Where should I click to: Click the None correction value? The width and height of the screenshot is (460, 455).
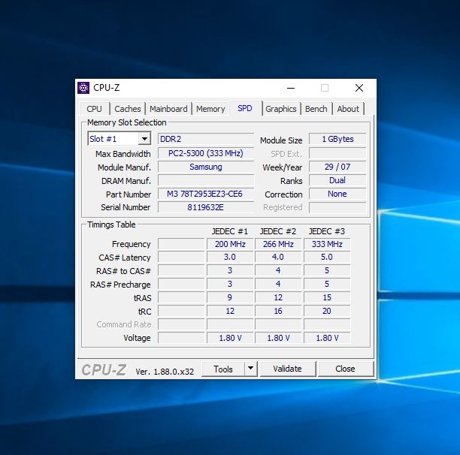coord(337,194)
